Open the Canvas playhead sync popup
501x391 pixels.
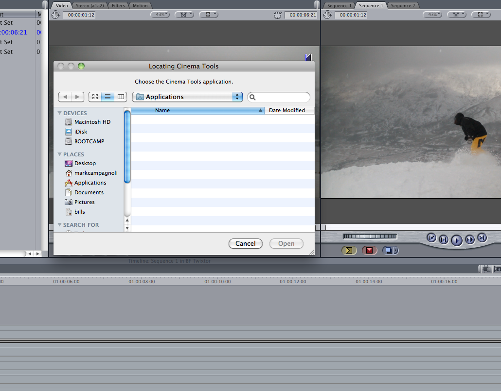point(457,15)
